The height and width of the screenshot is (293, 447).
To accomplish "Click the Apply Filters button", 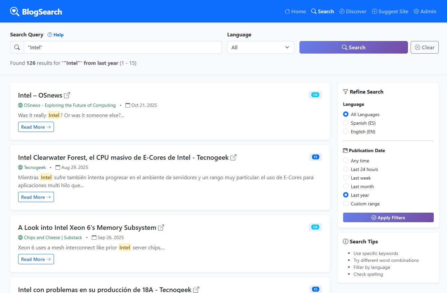I will click(388, 218).
